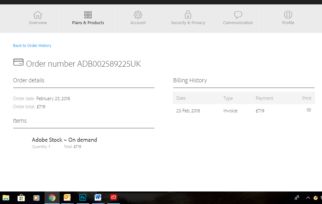Image resolution: width=322 pixels, height=204 pixels.
Task: Open Microsoft Store from the taskbar
Action: click(x=21, y=198)
